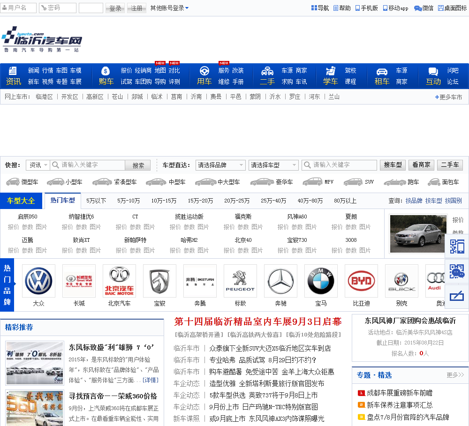The image size is (469, 426).
Task: Open the 互动 chat bubble section
Action: 433,76
